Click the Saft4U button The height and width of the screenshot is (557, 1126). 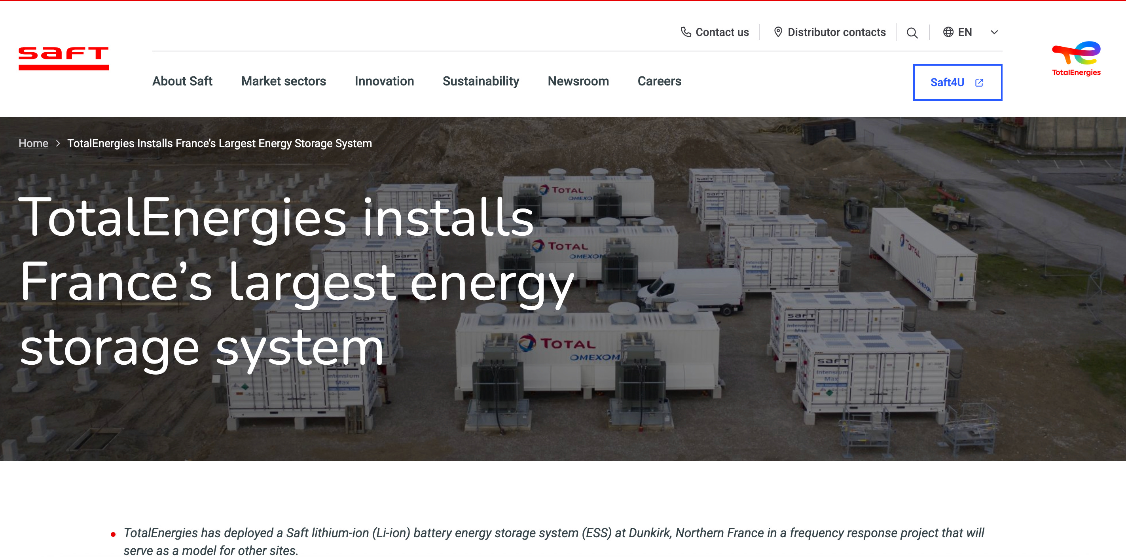pos(947,83)
